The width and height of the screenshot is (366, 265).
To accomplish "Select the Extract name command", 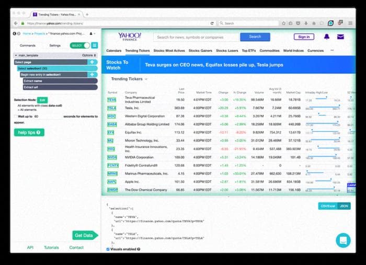I will click(x=60, y=81).
